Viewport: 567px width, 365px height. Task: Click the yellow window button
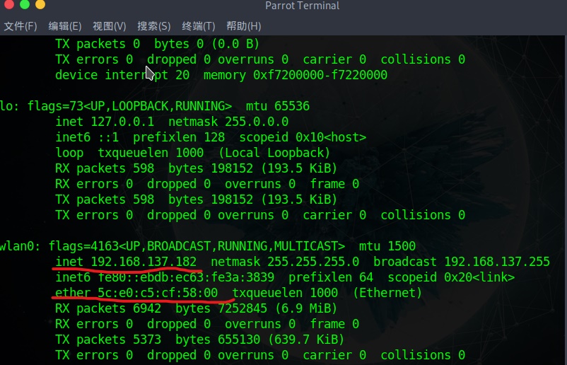click(40, 4)
